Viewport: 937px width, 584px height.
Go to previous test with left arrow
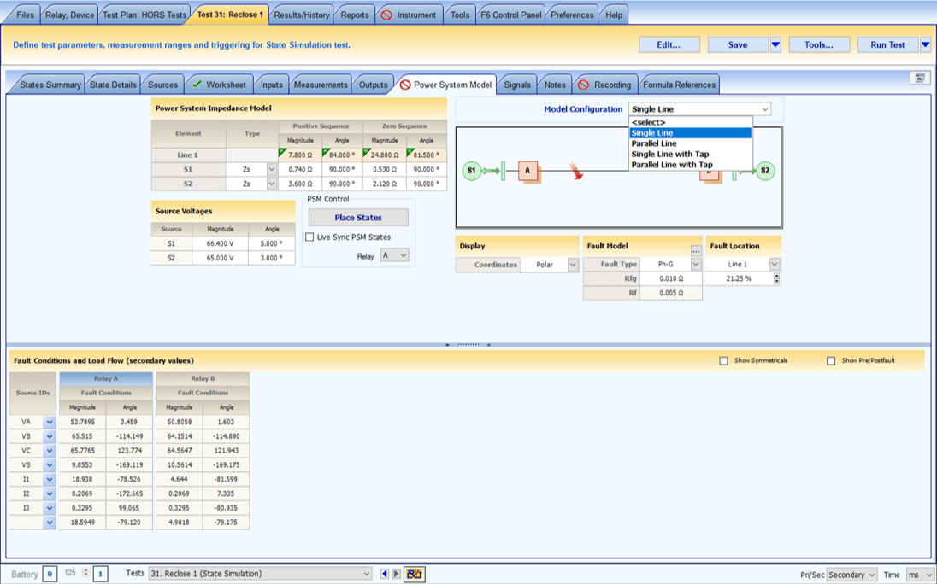[x=384, y=574]
